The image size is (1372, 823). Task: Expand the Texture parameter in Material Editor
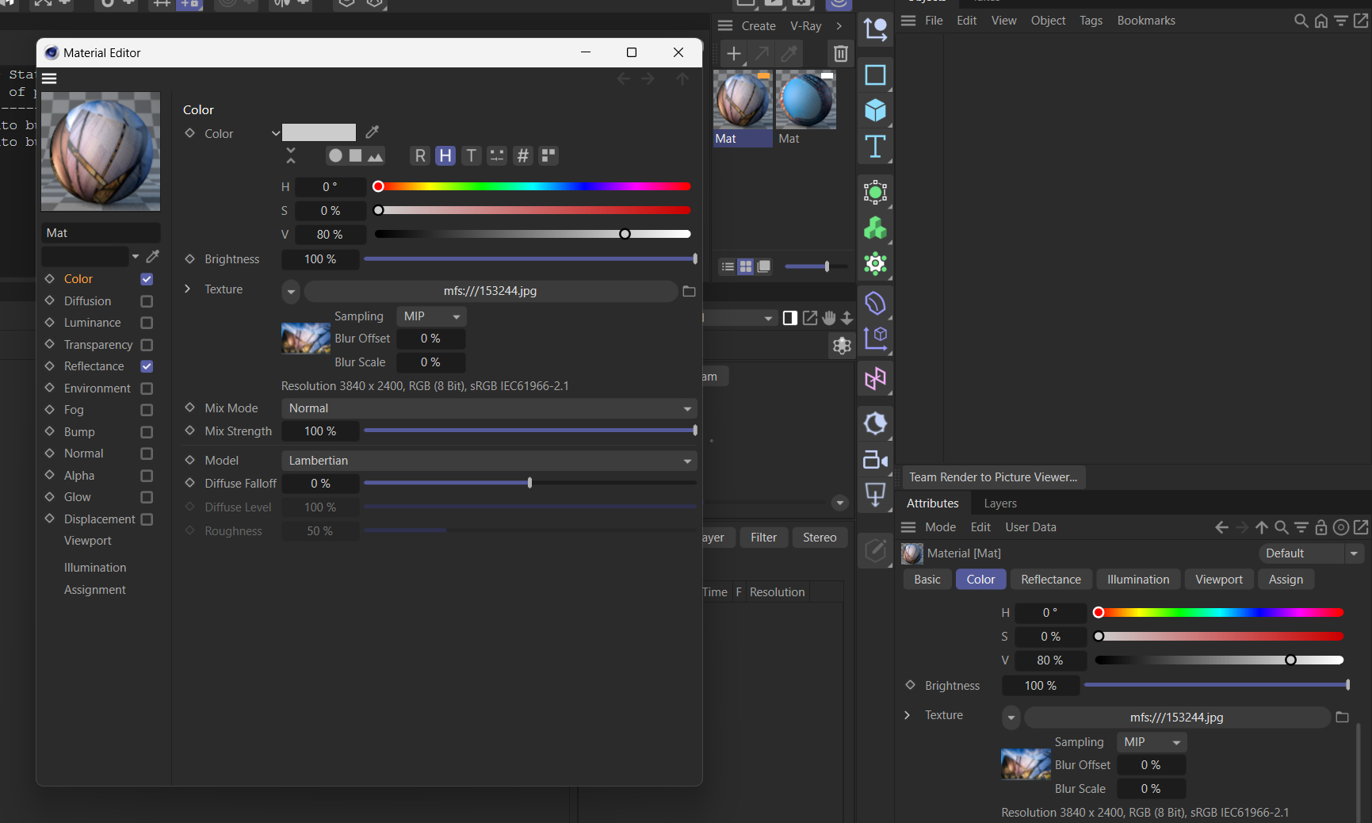[188, 289]
